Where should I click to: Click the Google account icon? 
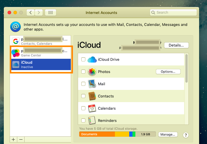tap(16, 41)
